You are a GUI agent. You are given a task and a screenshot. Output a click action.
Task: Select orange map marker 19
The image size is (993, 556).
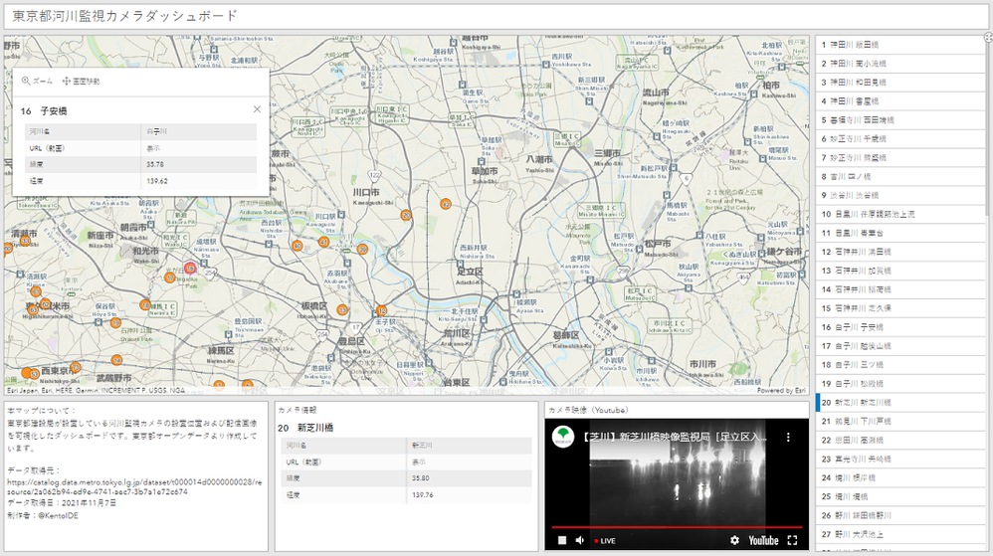115,323
